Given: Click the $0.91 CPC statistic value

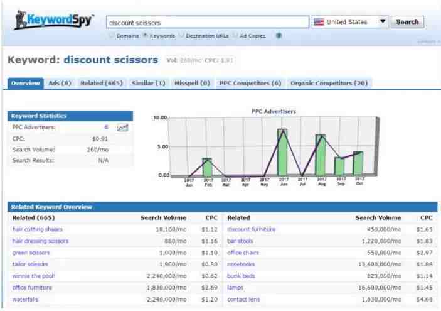Looking at the screenshot, I should (100, 139).
